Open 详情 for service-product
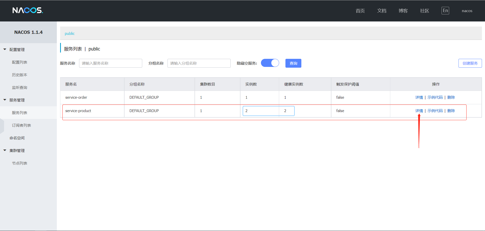The width and height of the screenshot is (485, 231). point(419,111)
